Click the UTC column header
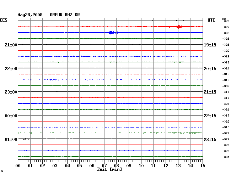The height and width of the screenshot is (175, 231). click(x=211, y=20)
